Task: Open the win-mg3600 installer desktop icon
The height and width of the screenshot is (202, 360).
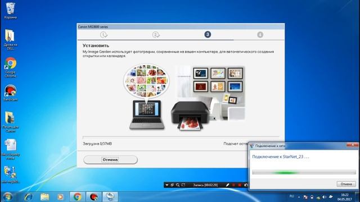Action: [10, 175]
